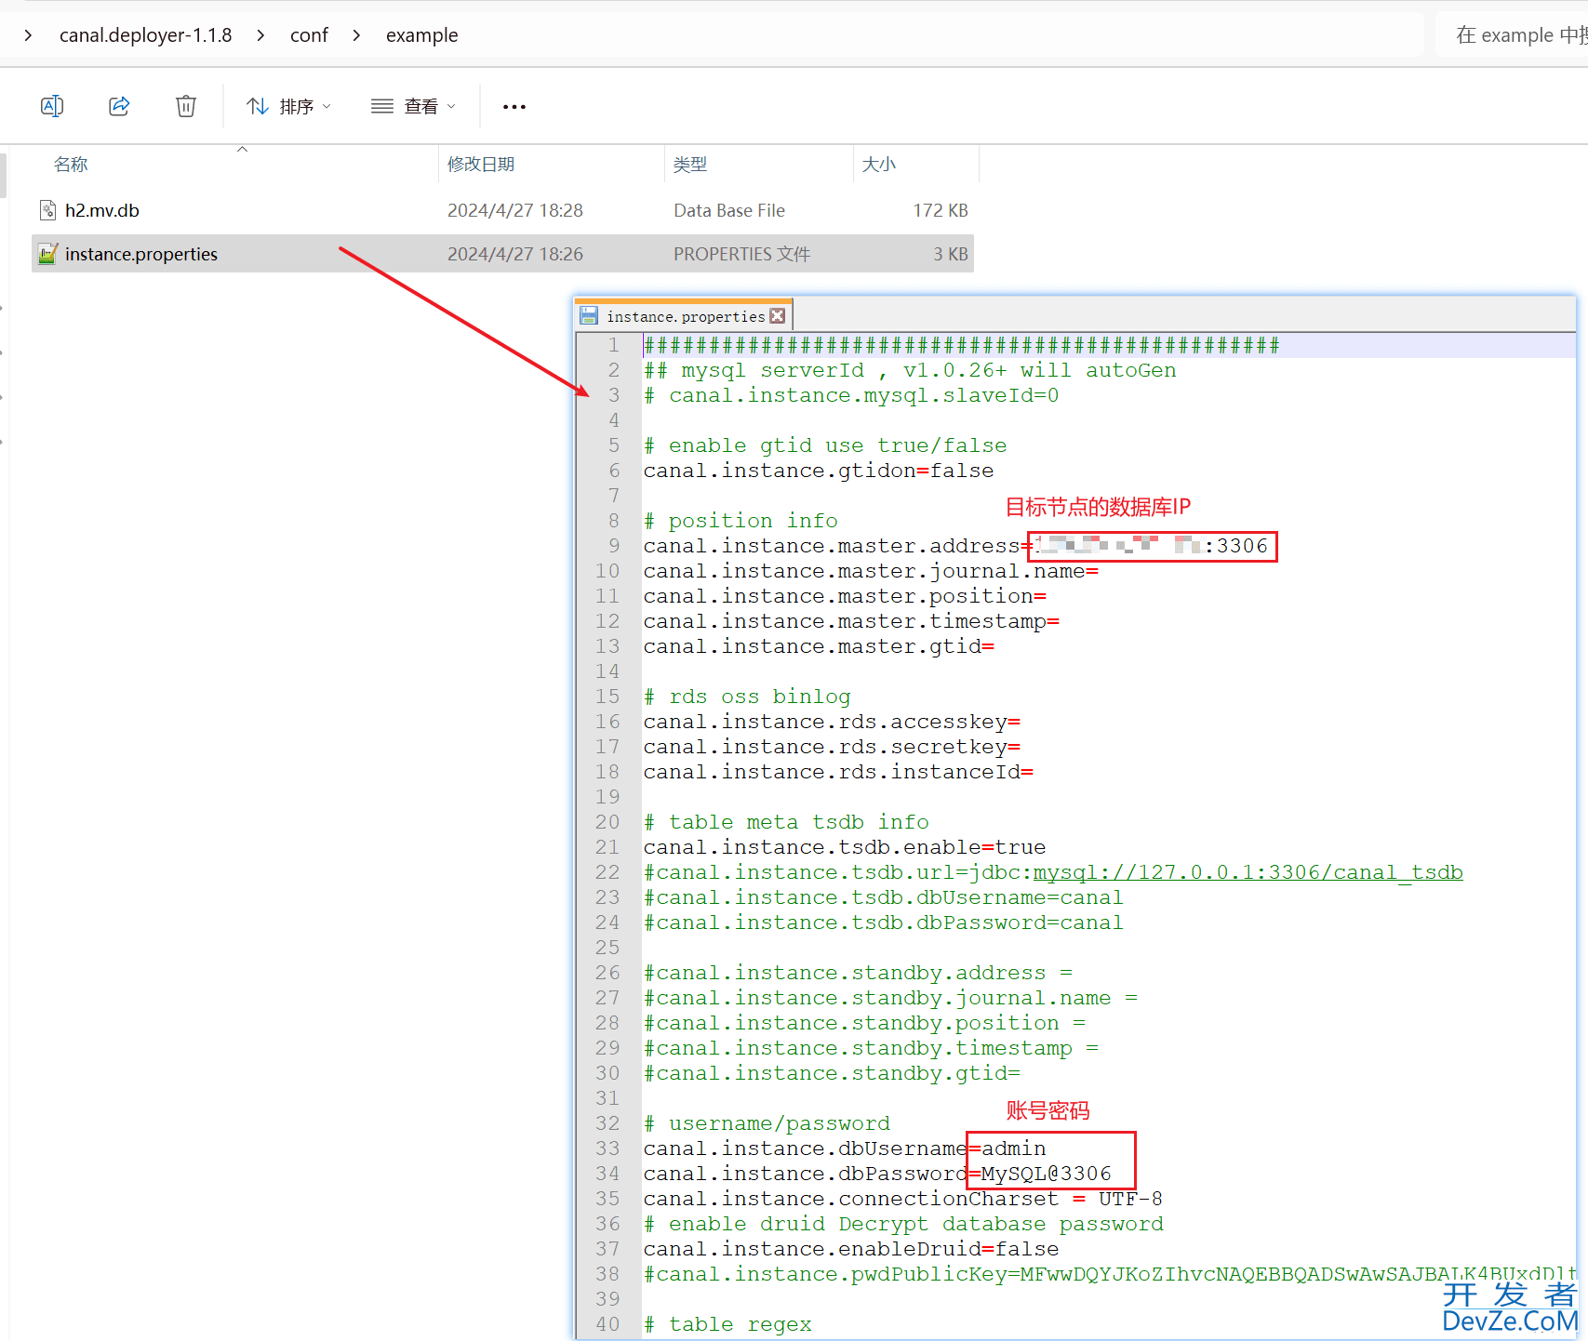This screenshot has height=1341, width=1588.
Task: Click the canal.instance.tsdb.enable=true line
Action: pos(844,847)
